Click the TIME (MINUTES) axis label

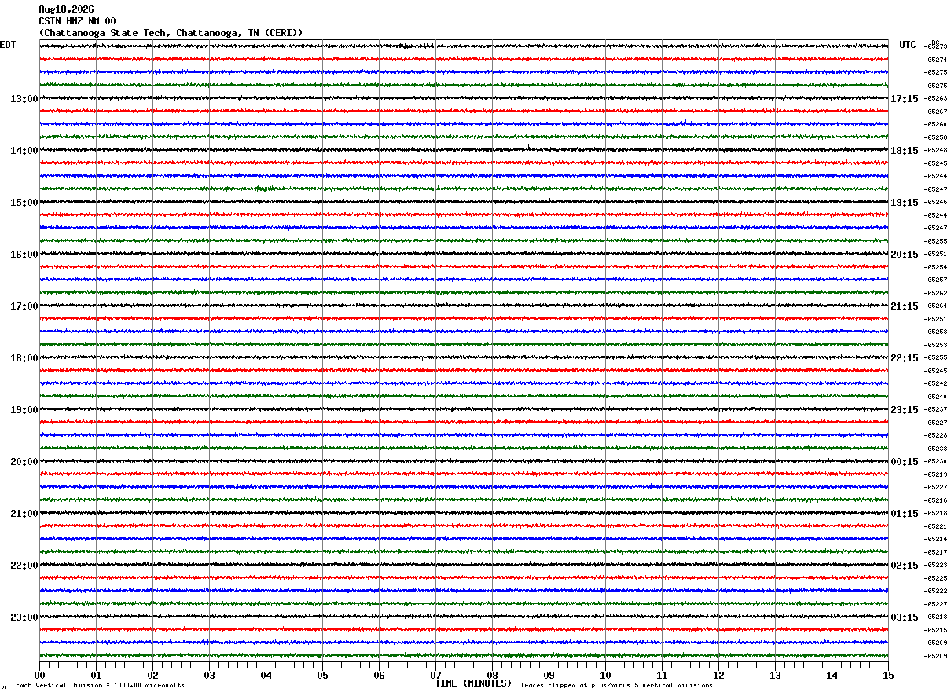point(473,683)
